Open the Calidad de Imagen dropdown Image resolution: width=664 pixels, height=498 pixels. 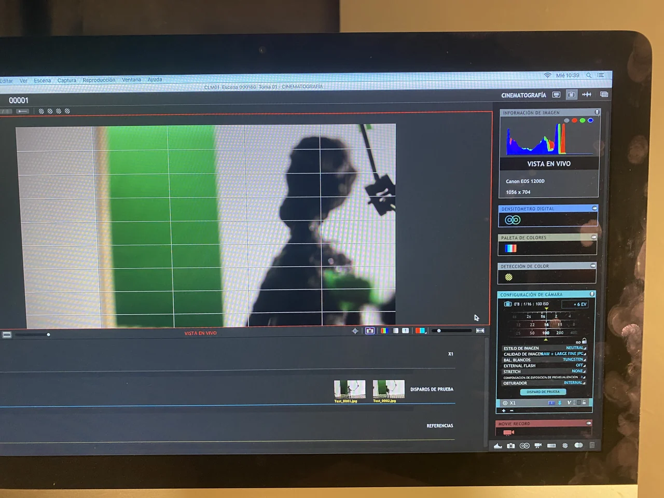point(563,354)
